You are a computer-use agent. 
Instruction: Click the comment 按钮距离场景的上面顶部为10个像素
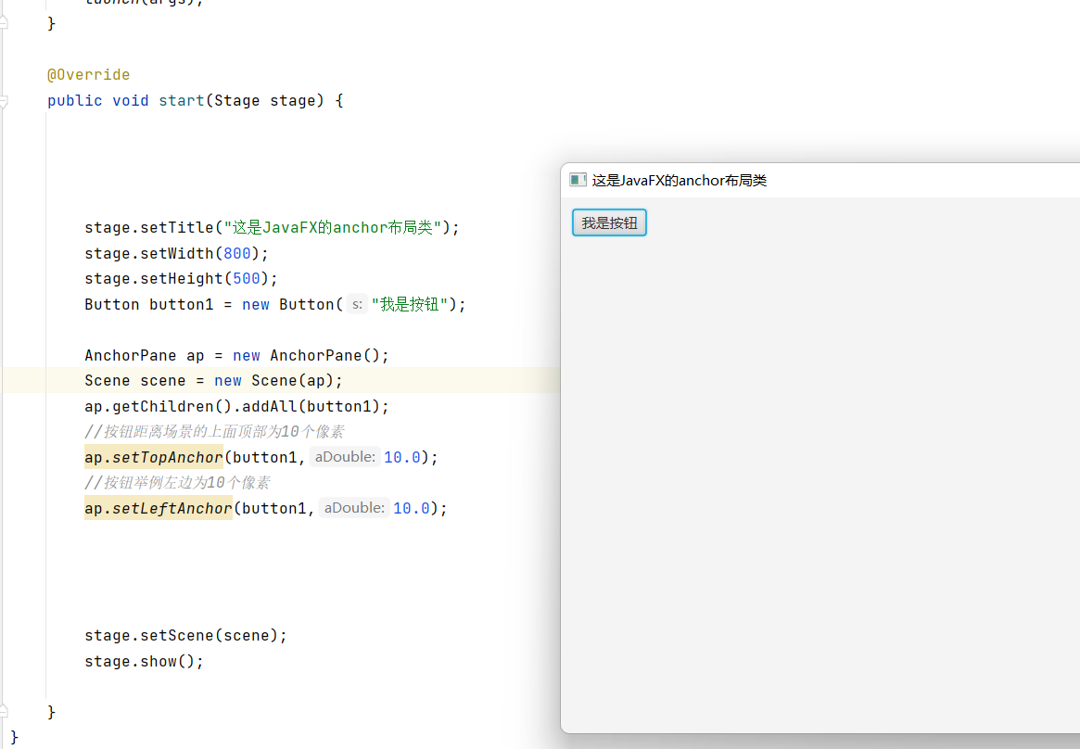pos(214,432)
